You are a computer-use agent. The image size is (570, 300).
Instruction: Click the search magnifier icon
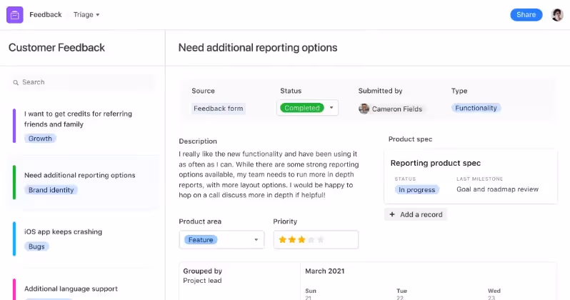point(16,83)
